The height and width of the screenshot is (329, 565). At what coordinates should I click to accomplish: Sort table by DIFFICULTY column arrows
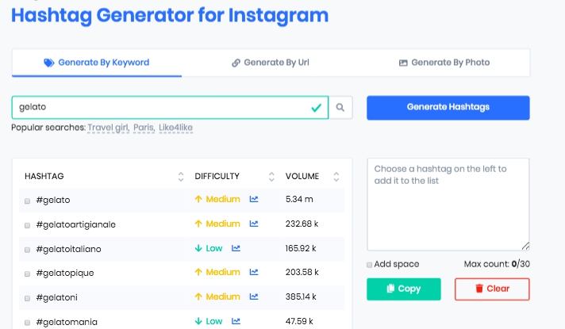[271, 176]
